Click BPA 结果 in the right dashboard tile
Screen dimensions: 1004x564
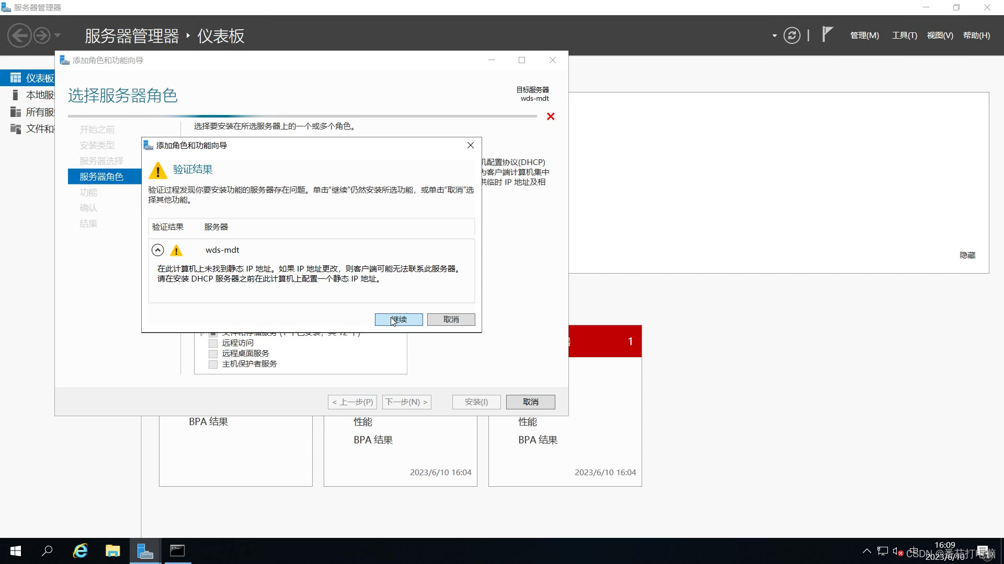click(x=538, y=440)
